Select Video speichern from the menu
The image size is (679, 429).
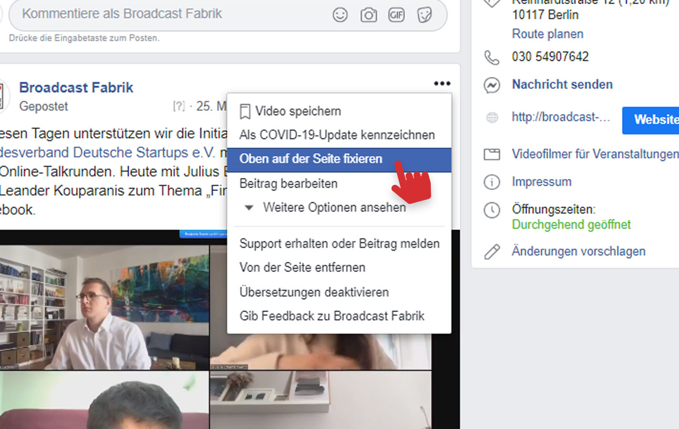[339, 111]
